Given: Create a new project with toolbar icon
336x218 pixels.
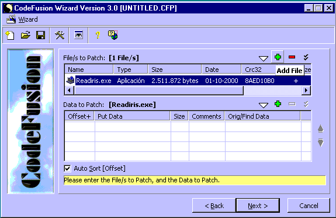Looking at the screenshot, I should (10, 35).
